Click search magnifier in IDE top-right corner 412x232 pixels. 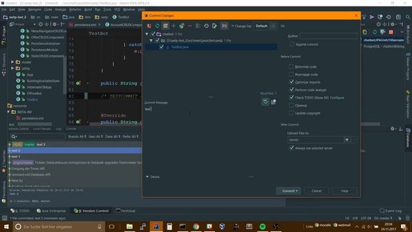(x=407, y=17)
